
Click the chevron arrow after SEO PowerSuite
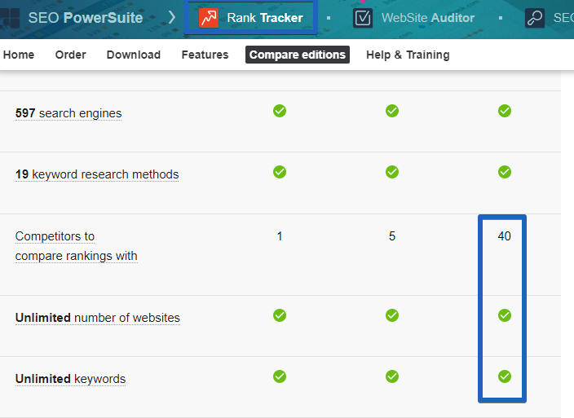tap(172, 17)
